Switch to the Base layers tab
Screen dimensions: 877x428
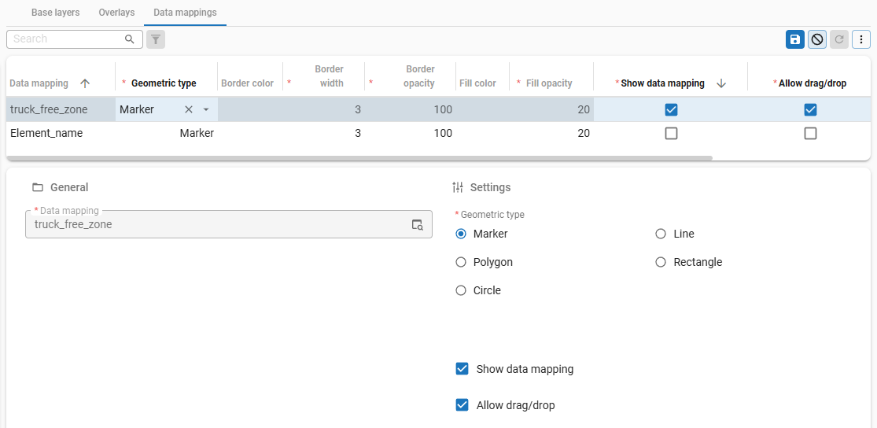point(55,13)
